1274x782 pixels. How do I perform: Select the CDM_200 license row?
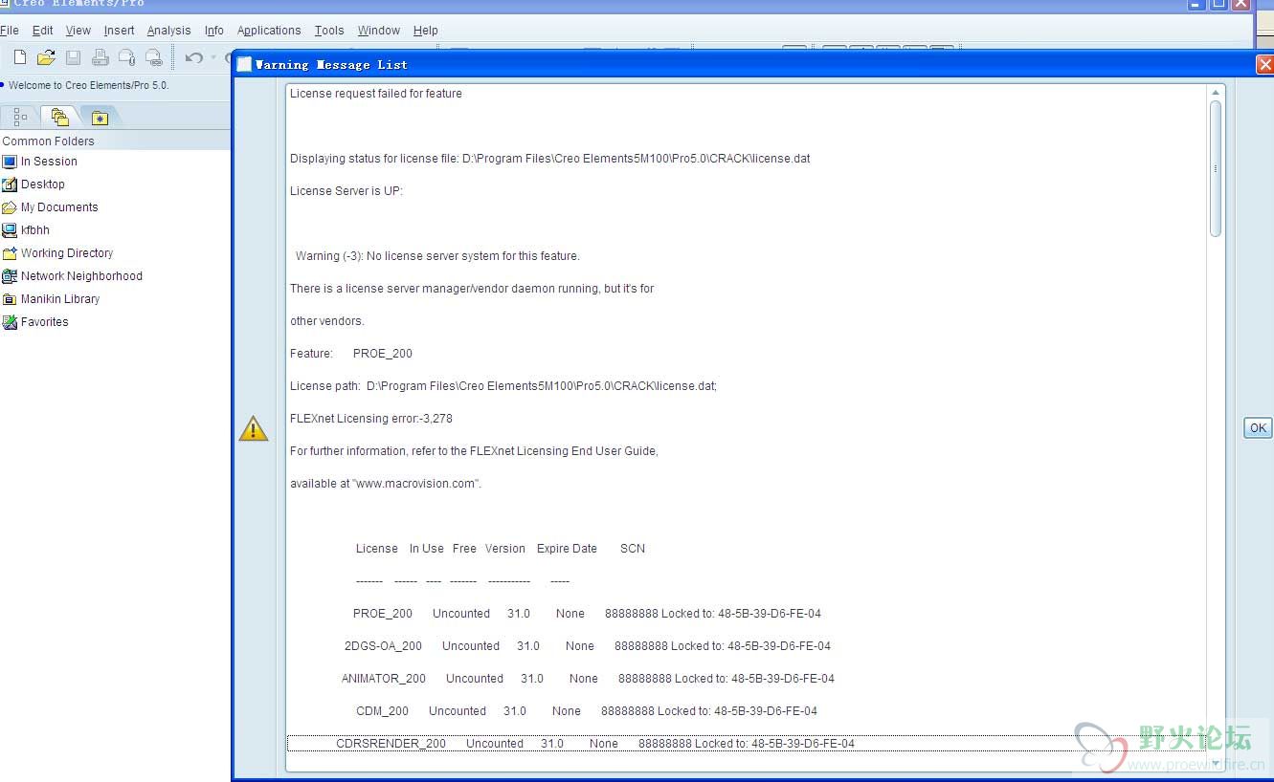pyautogui.click(x=587, y=711)
